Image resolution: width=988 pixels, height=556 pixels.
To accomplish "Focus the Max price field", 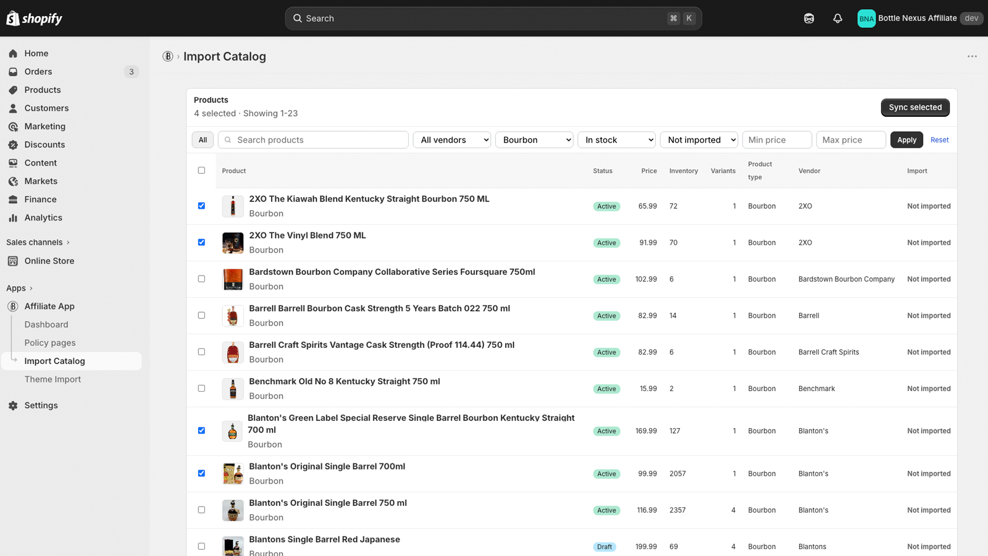I will (x=851, y=140).
